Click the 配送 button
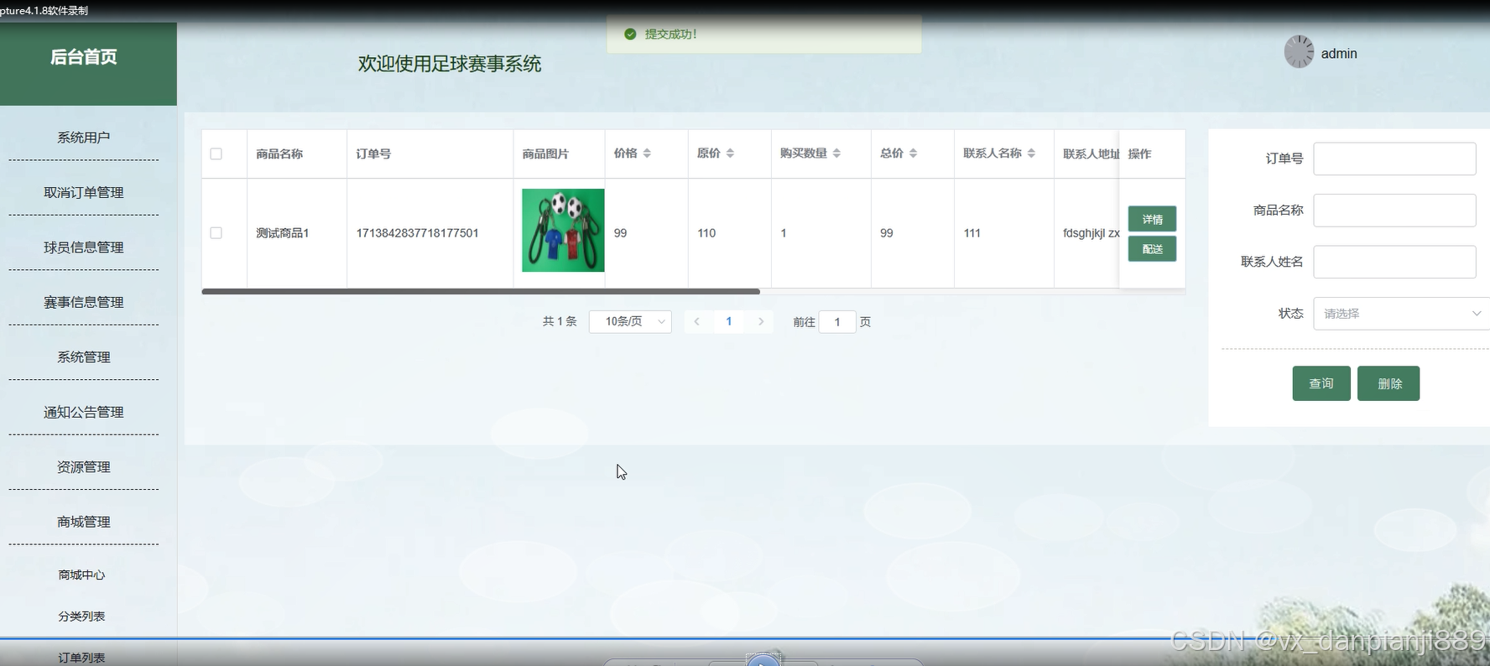Screen dimensions: 1490x666 pyautogui.click(x=1152, y=249)
